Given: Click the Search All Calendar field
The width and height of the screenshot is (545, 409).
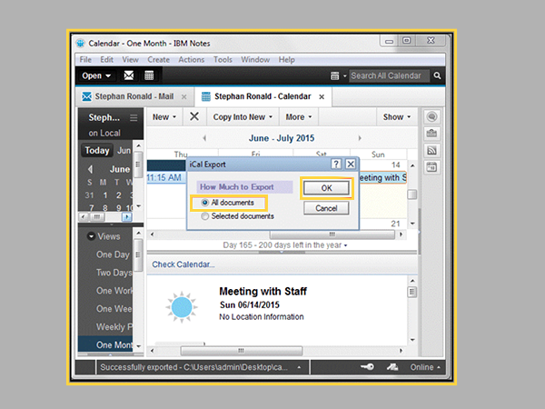Looking at the screenshot, I should click(389, 75).
